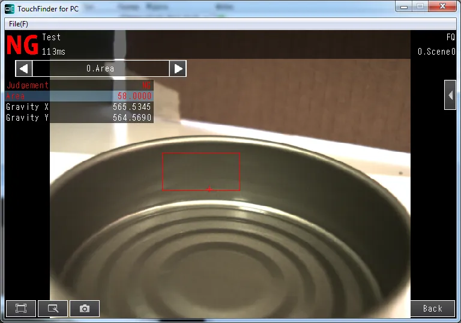Select the highlighted area value row
Image resolution: width=461 pixels, height=323 pixels.
pos(79,96)
